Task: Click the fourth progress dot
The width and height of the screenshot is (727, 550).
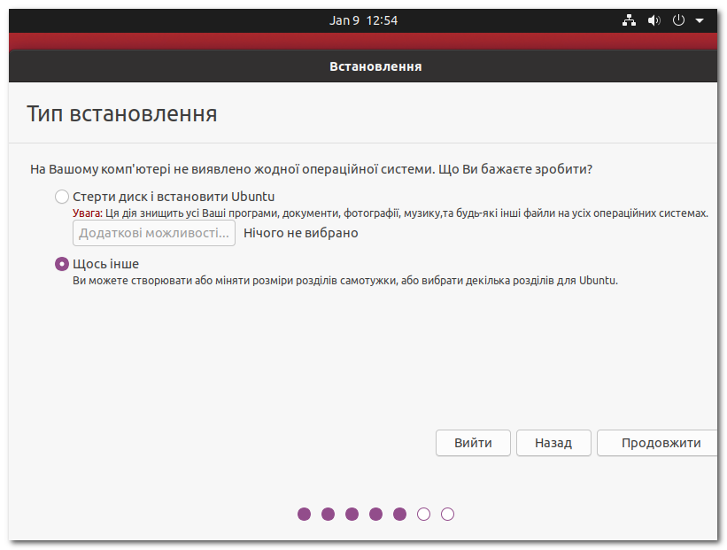Action: 376,514
